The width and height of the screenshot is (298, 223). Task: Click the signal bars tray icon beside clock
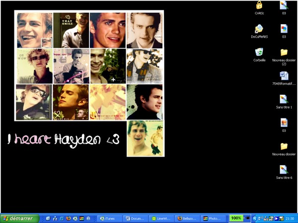tap(282, 219)
